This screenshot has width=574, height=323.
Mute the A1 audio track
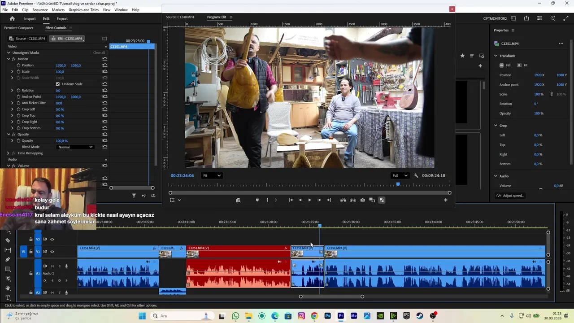52,266
